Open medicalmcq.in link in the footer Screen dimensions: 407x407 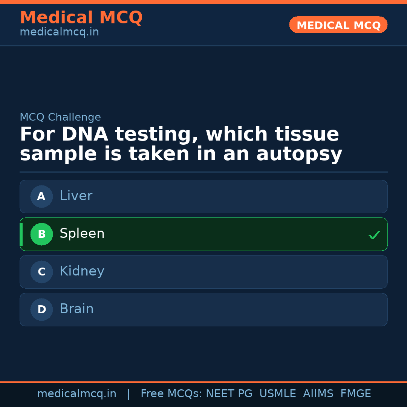(77, 394)
